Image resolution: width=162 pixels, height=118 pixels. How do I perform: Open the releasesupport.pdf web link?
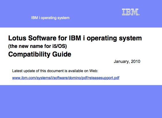coord(66,78)
